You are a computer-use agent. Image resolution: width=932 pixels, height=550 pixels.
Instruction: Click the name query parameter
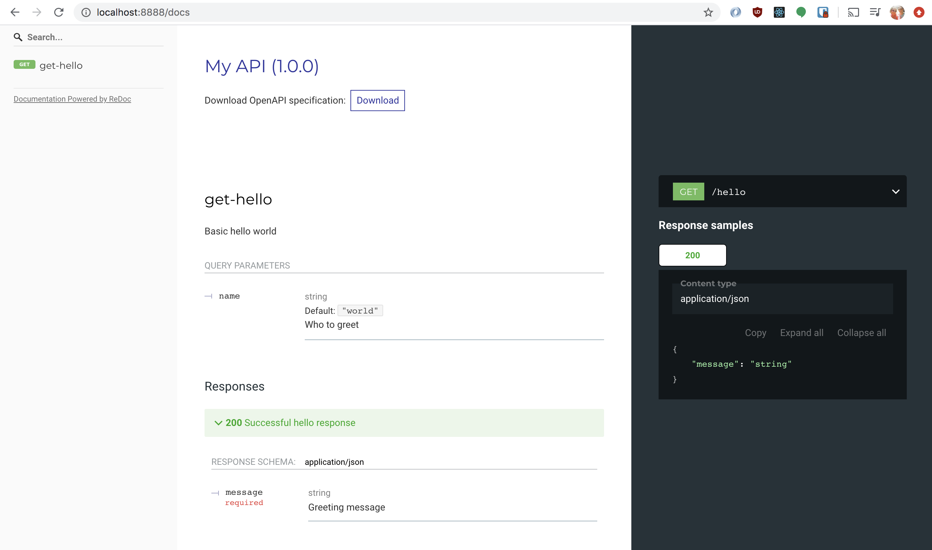[229, 296]
